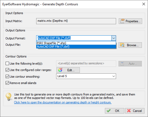
Task: Uncheck Remove small islands
Action: click(7, 83)
